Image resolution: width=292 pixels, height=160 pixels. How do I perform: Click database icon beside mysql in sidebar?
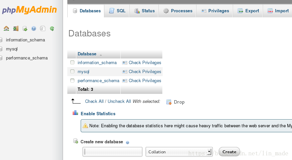click(x=1, y=49)
